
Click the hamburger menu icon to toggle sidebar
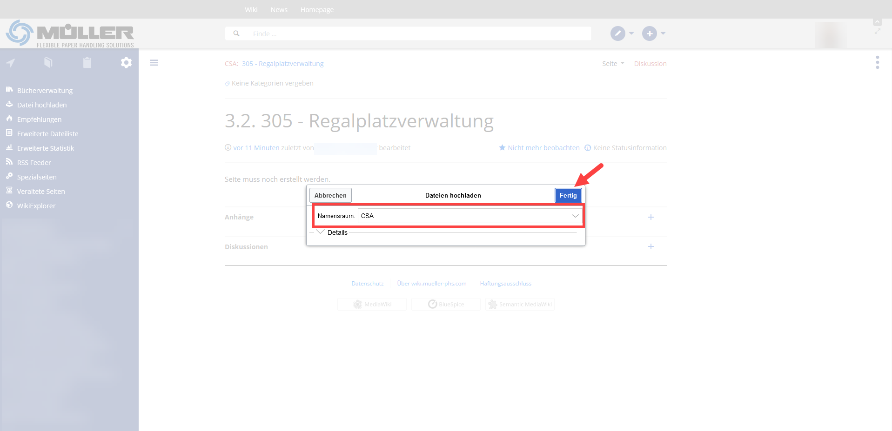tap(154, 63)
